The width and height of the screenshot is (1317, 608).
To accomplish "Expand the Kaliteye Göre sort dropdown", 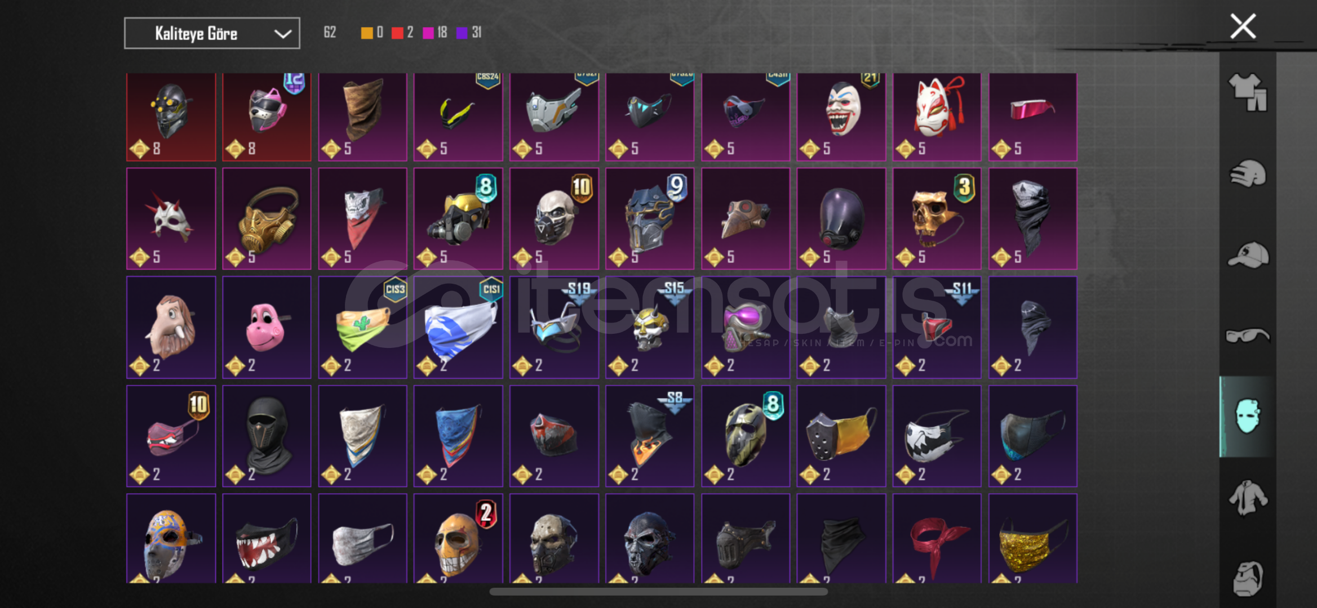I will click(212, 33).
